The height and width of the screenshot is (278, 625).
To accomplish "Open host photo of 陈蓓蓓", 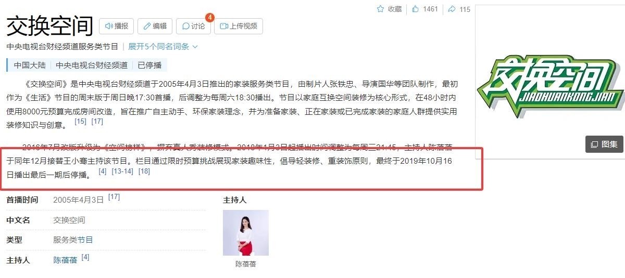I will tap(246, 233).
